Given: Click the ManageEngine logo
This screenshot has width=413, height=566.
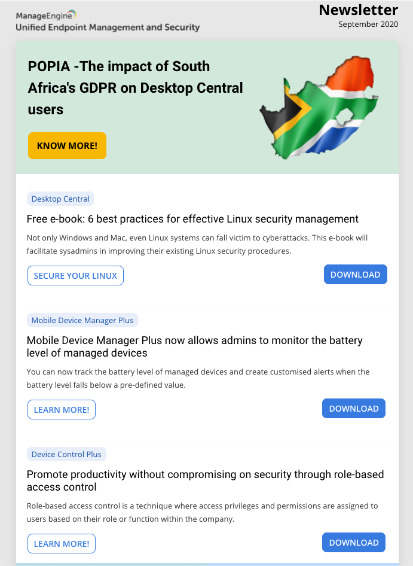Looking at the screenshot, I should pyautogui.click(x=46, y=15).
